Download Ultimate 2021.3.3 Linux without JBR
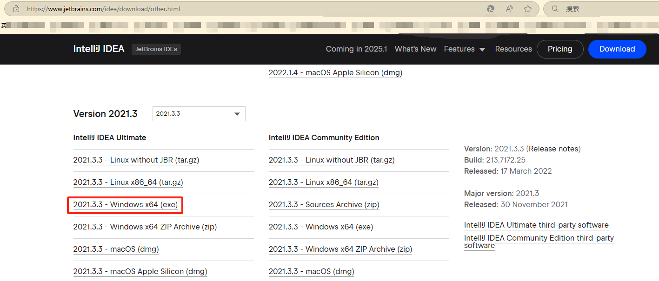 click(136, 160)
